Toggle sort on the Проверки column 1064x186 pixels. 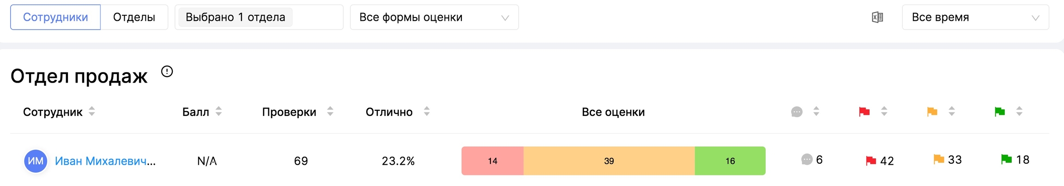pos(330,112)
